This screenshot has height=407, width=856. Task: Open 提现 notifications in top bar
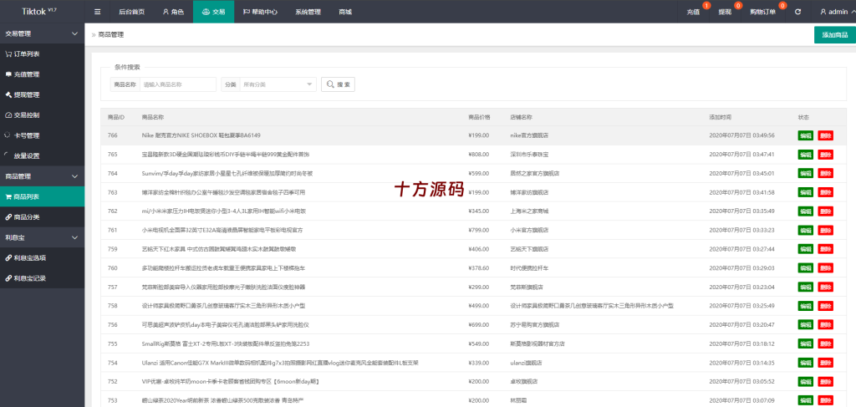tap(725, 12)
